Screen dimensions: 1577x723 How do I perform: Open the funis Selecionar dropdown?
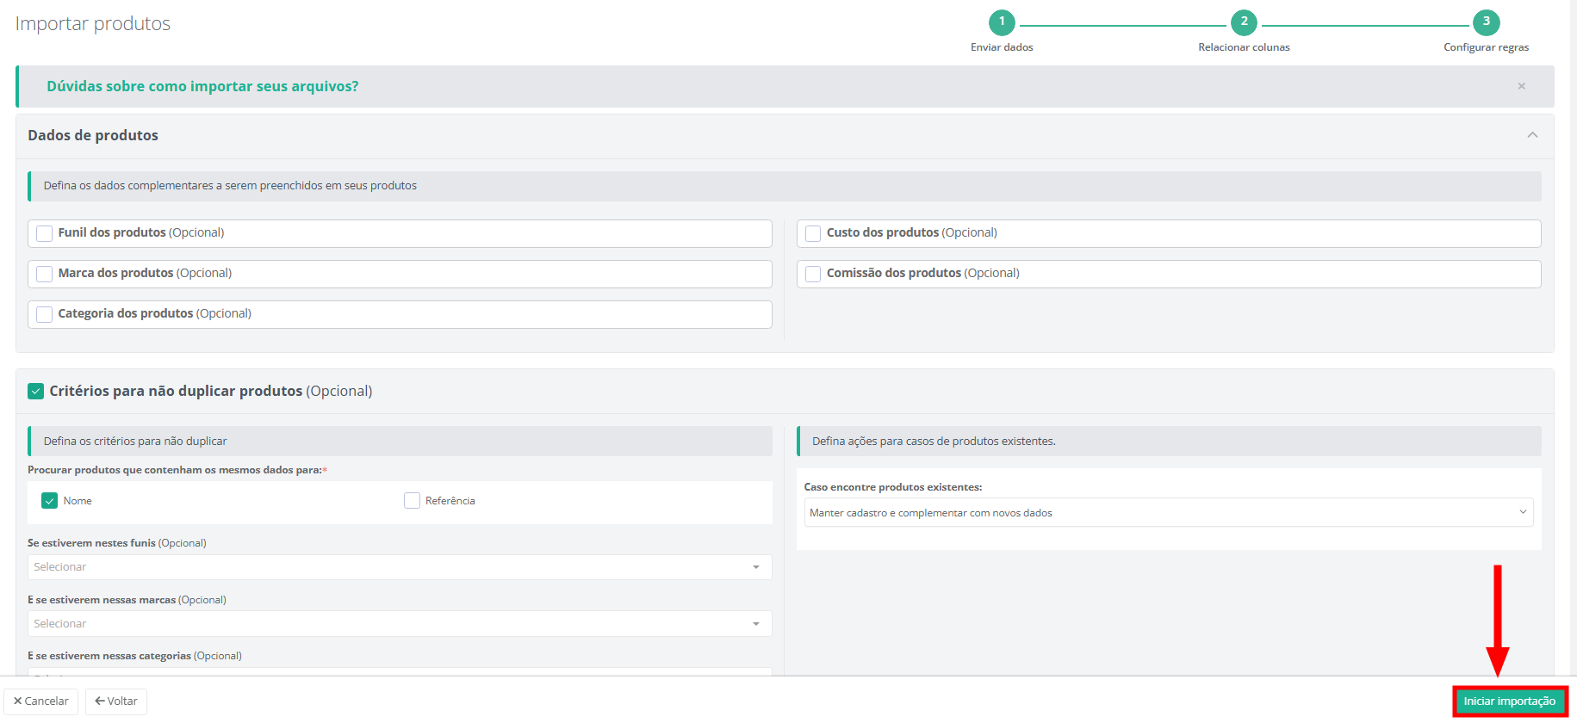pyautogui.click(x=399, y=567)
